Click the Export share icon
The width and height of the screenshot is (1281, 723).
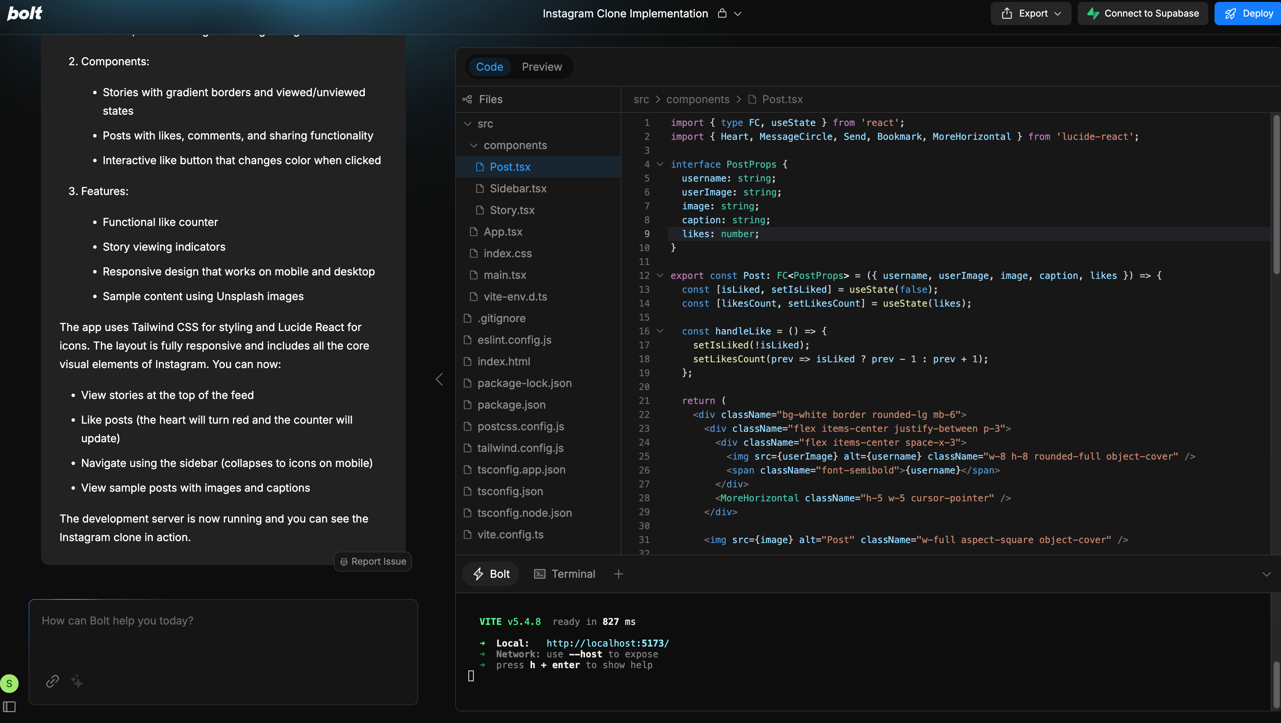pos(1007,14)
